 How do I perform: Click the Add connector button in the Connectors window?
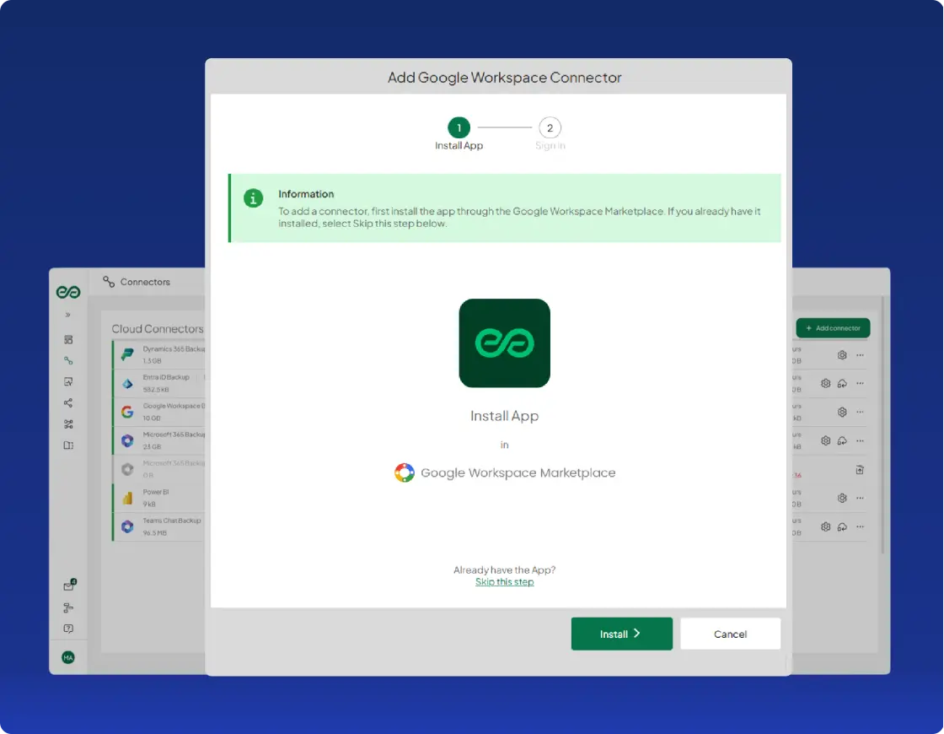pos(833,328)
